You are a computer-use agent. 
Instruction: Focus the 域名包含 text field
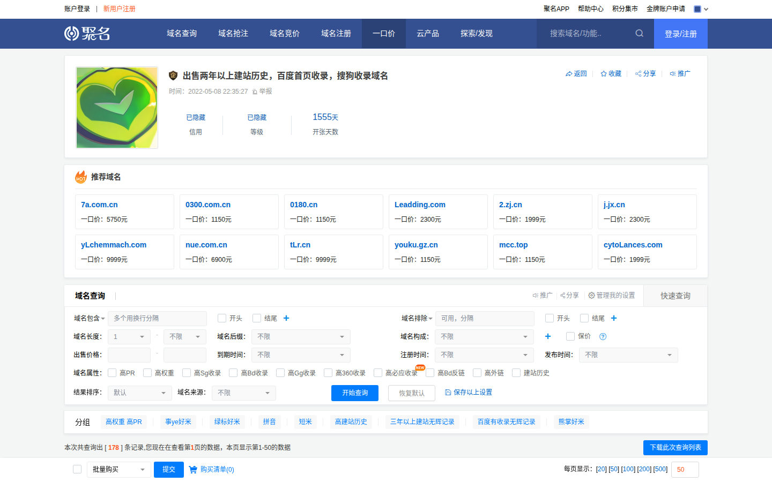[157, 319]
